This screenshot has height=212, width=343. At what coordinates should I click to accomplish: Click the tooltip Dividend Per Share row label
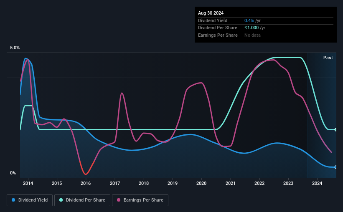218,28
